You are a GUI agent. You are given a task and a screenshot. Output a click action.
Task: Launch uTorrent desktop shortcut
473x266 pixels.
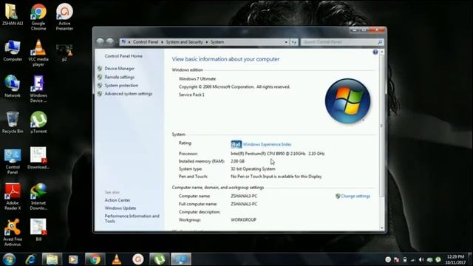[x=38, y=123]
